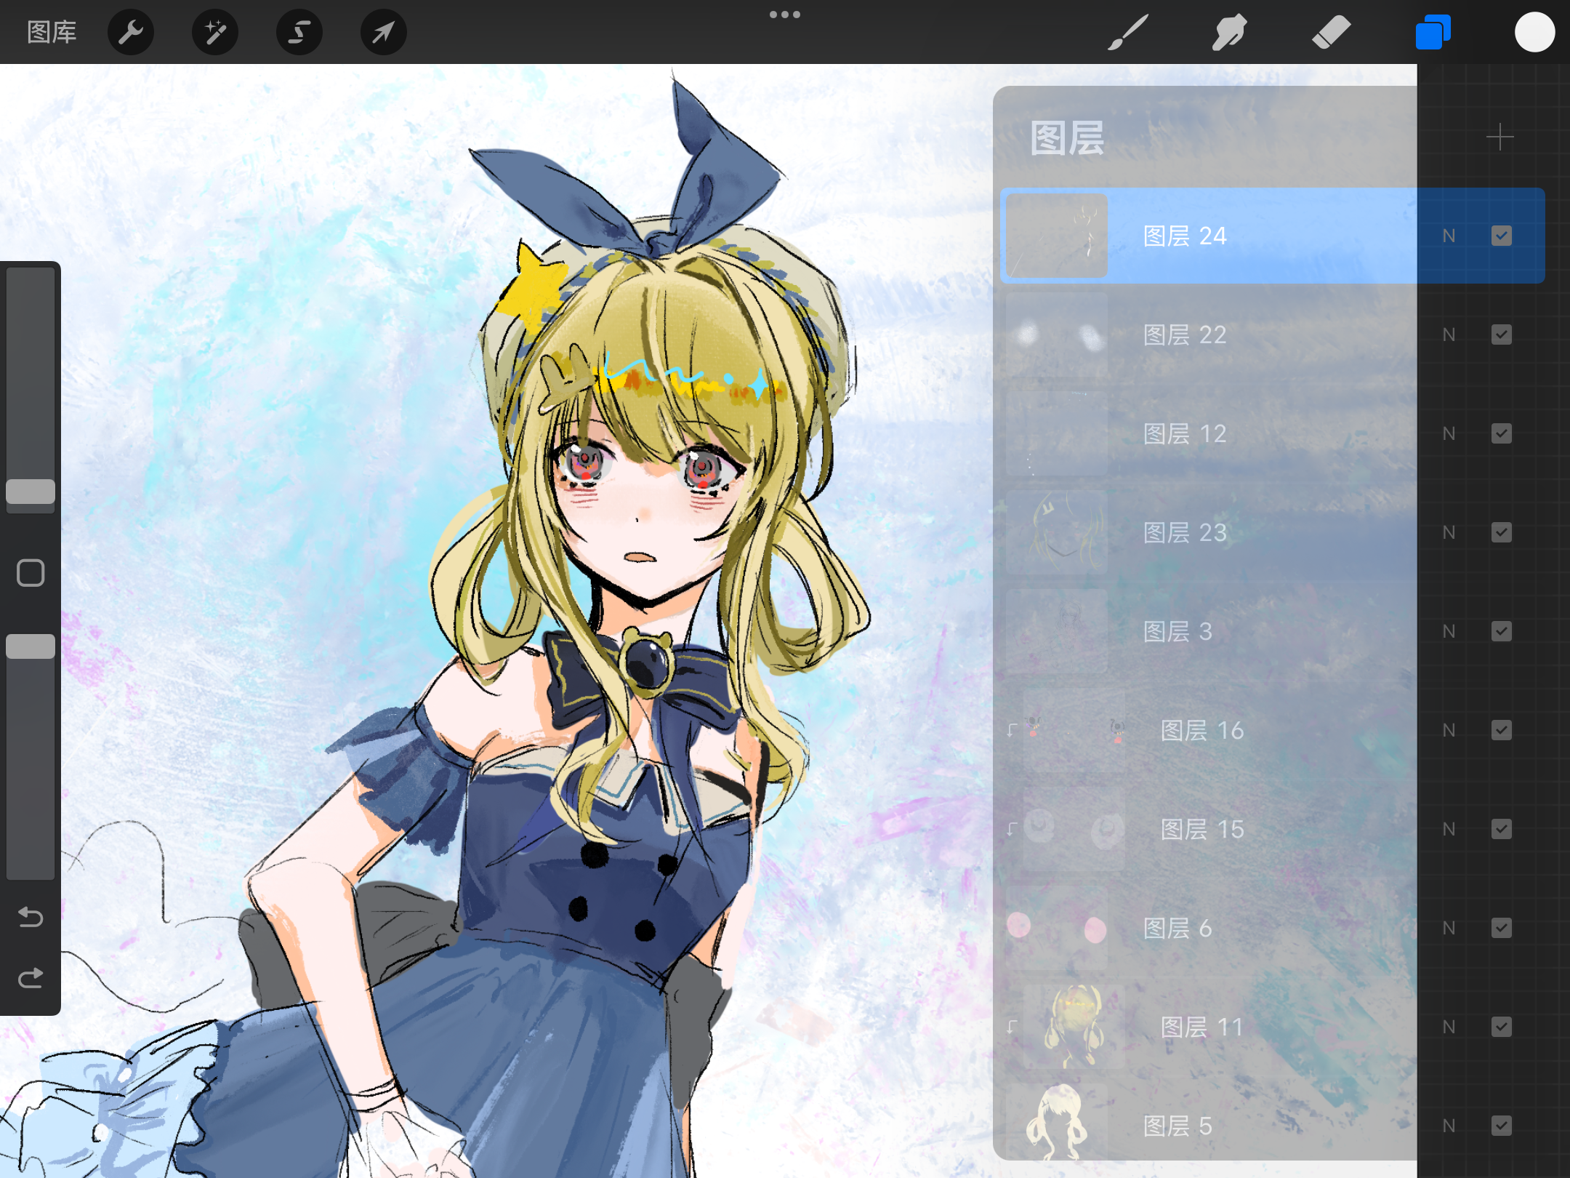This screenshot has width=1570, height=1178.
Task: Open blend mode N of 图层 3
Action: pos(1449,632)
